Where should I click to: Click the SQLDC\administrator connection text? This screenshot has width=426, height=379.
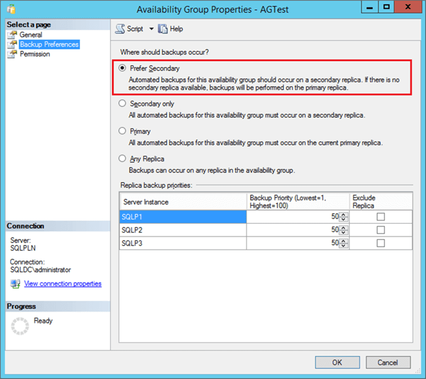tap(41, 270)
